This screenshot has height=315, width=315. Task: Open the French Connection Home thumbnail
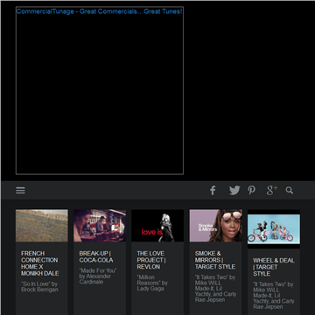point(42,226)
